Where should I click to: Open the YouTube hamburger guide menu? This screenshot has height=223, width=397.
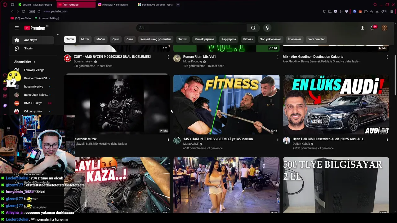17,28
